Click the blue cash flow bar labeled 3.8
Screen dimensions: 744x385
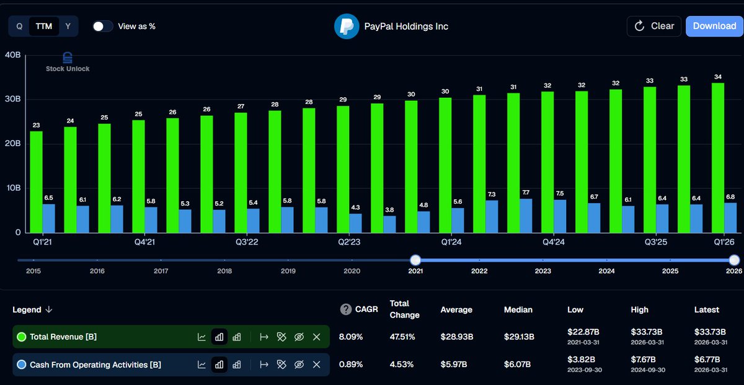tap(389, 224)
